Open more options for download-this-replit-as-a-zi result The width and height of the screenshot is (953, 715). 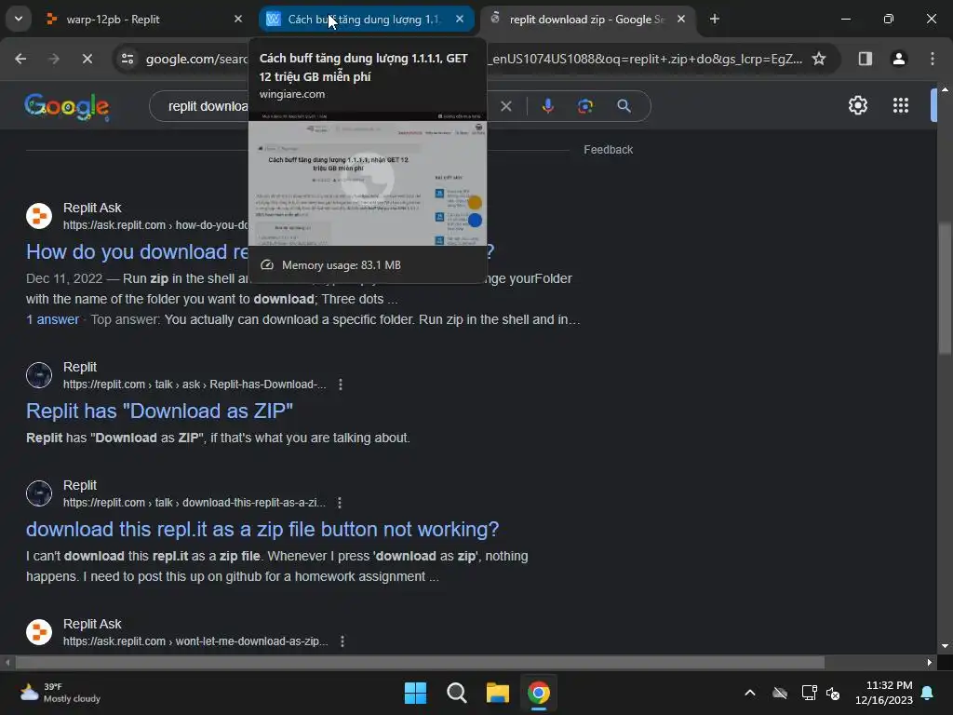pyautogui.click(x=339, y=503)
